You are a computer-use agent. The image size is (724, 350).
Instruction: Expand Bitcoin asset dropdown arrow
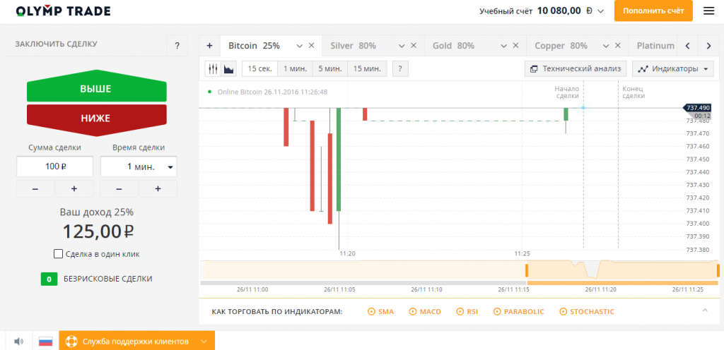(299, 46)
